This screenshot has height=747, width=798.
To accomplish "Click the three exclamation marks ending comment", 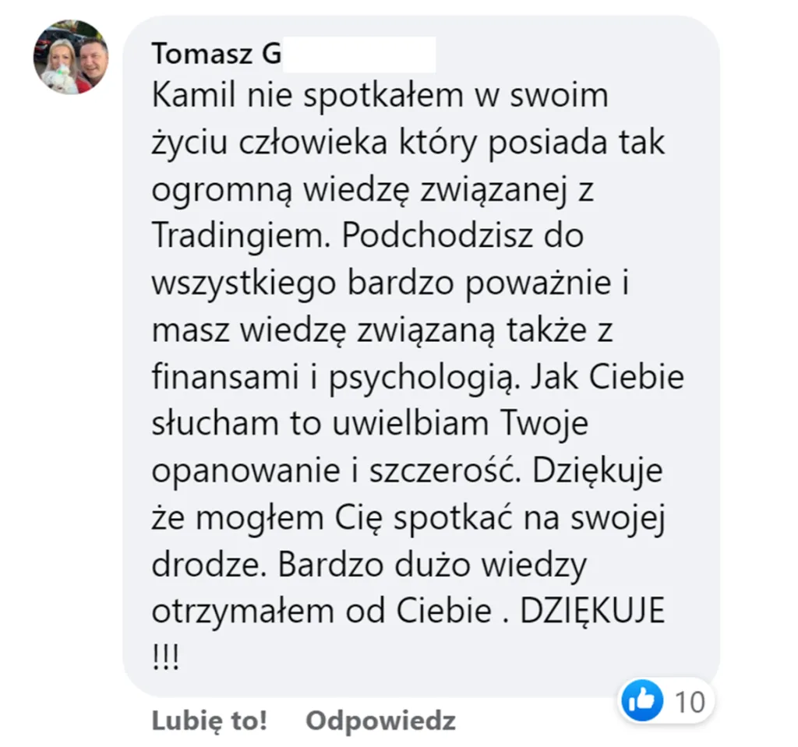I will coord(165,658).
